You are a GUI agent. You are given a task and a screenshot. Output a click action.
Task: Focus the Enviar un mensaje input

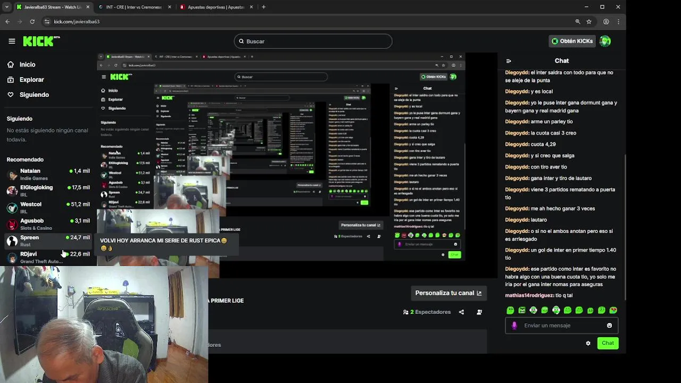pos(561,326)
